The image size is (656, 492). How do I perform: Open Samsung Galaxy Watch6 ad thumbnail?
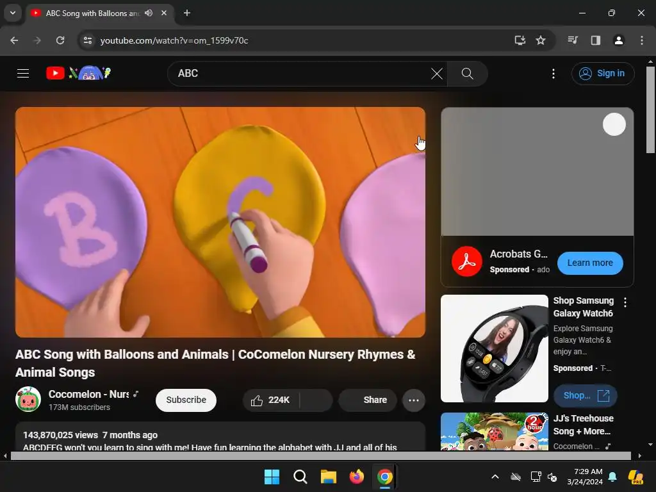click(494, 348)
